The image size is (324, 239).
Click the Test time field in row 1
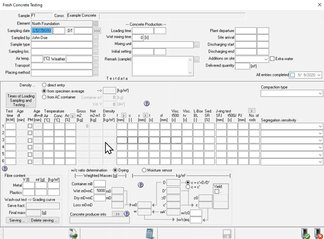pos(10,126)
